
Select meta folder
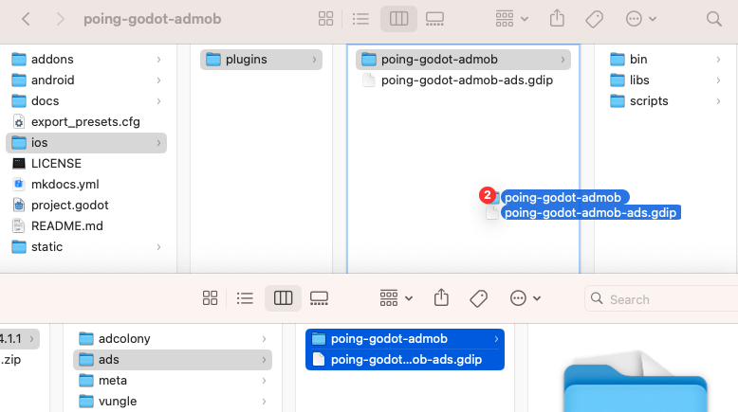point(173,381)
